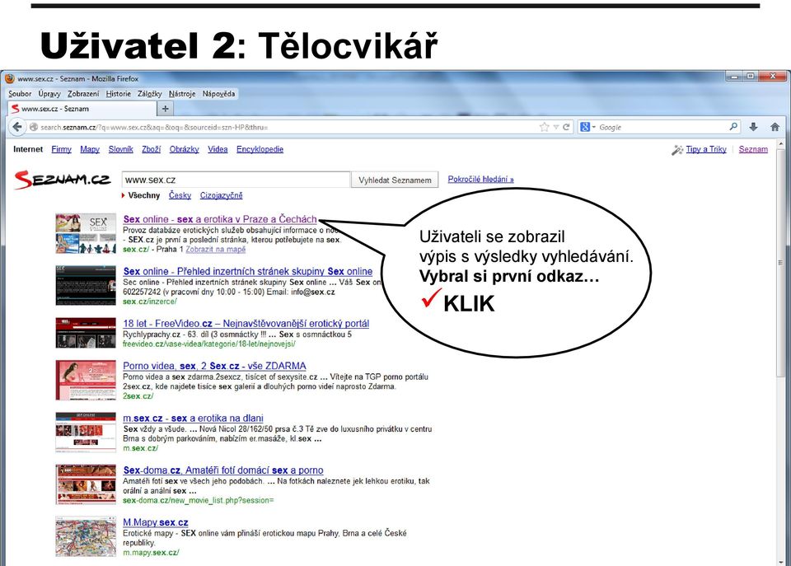Image resolution: width=791 pixels, height=566 pixels.
Task: Open the Nápověda menu
Action: tap(218, 94)
